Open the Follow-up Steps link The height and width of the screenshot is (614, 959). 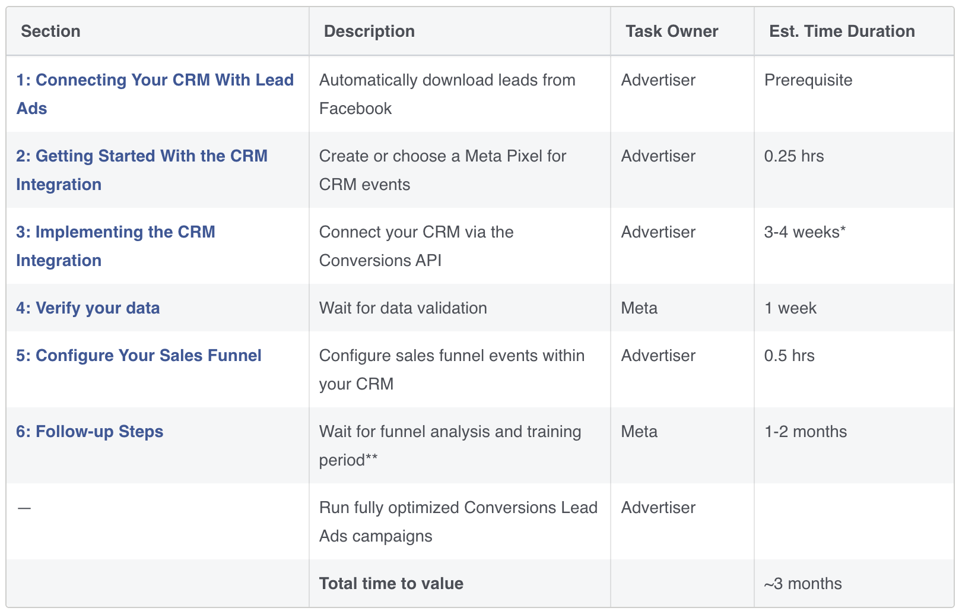click(x=90, y=431)
